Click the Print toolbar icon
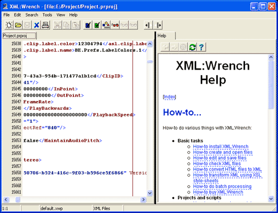The height and width of the screenshot is (213, 278). [46, 25]
